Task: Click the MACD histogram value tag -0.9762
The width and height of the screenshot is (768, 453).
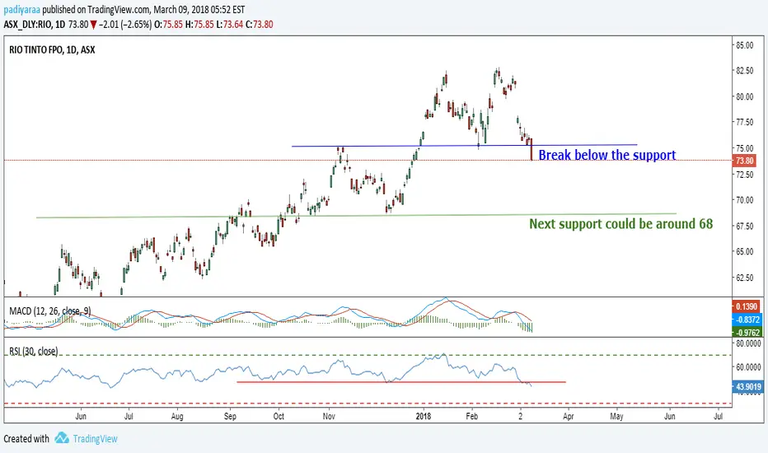Action: (x=746, y=333)
